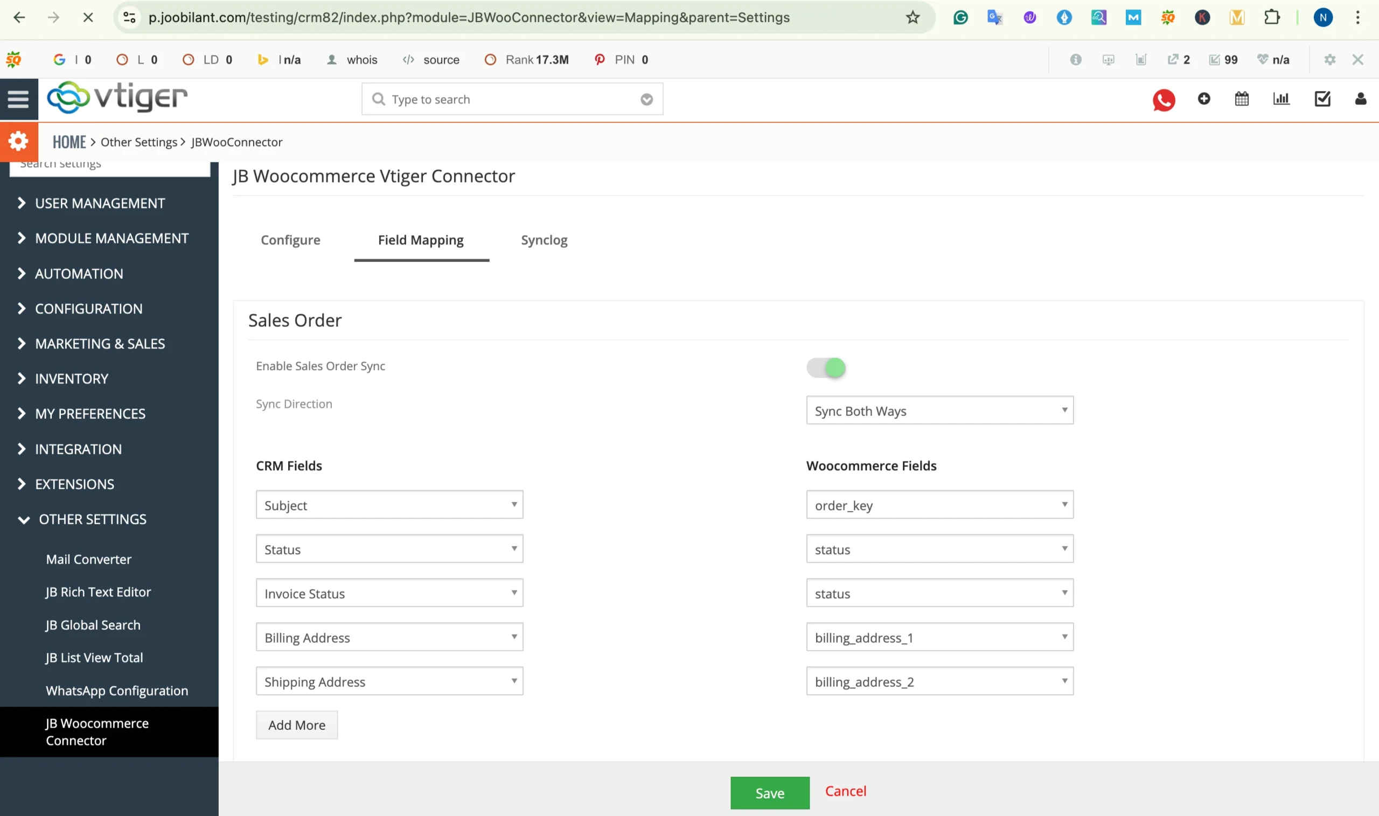Click the green Save button
Image resolution: width=1379 pixels, height=816 pixels.
(769, 792)
